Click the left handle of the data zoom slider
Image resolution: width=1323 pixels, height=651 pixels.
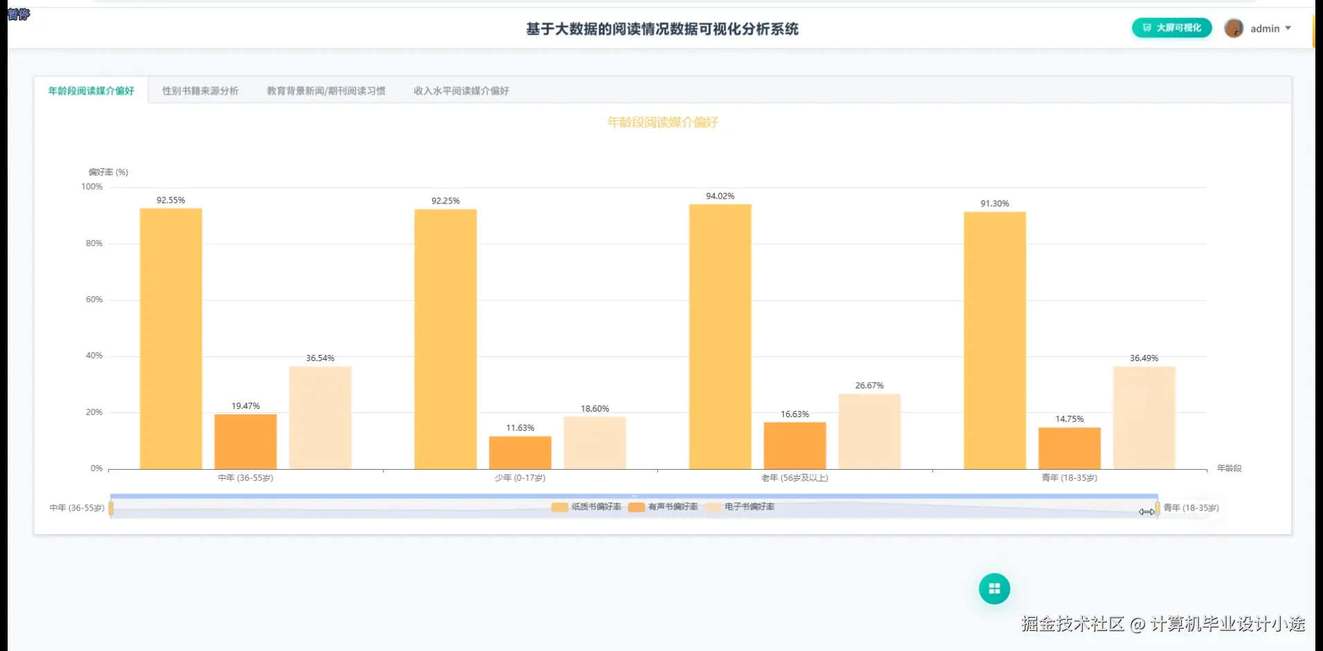click(111, 507)
